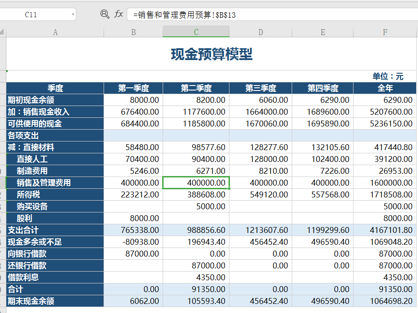Select column D header
The height and width of the screenshot is (313, 418).
260,32
